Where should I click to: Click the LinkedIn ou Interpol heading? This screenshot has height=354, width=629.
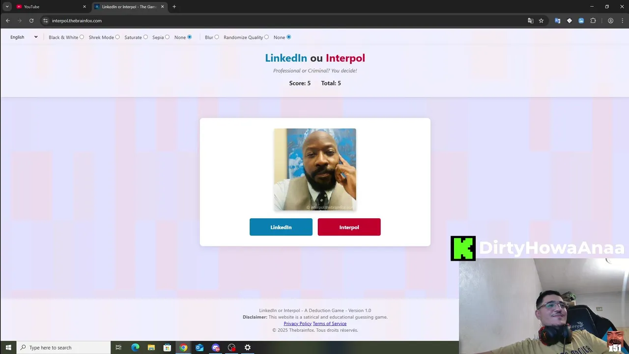315,58
